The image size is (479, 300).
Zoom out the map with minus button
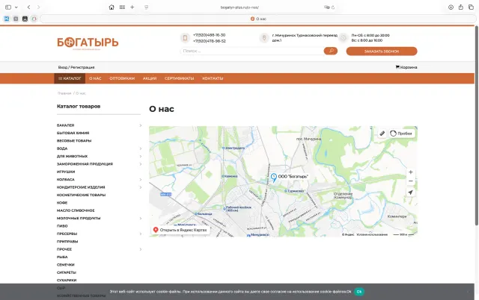(411, 181)
